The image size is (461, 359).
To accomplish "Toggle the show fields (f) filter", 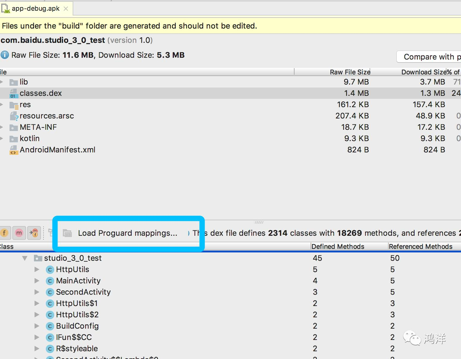I will point(4,233).
